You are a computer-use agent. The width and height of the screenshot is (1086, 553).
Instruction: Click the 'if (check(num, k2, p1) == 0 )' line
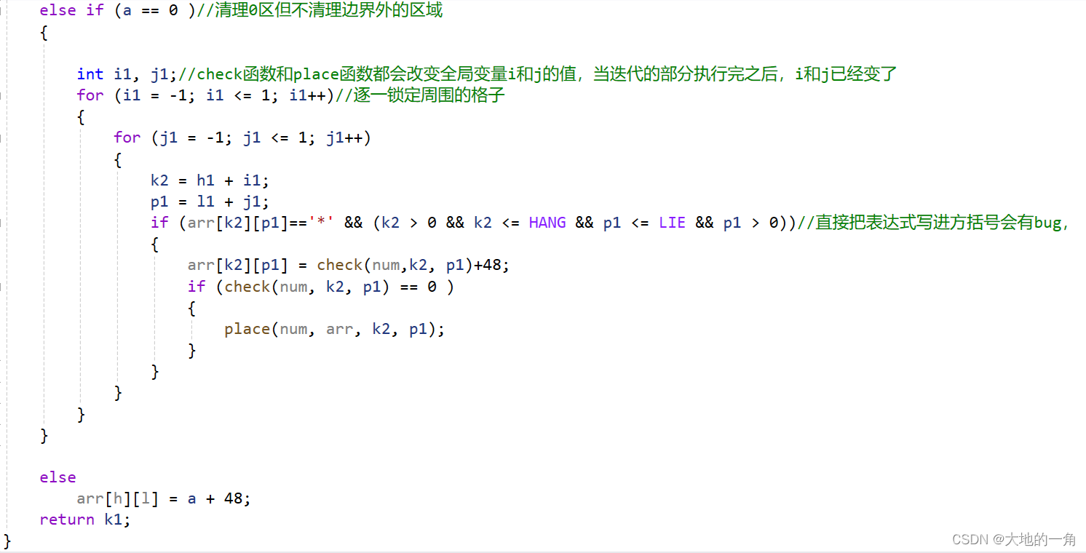320,287
